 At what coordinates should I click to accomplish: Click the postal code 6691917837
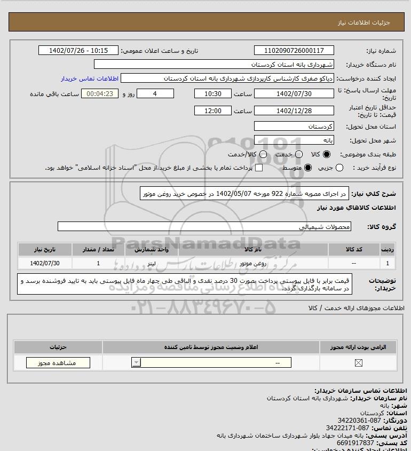pyautogui.click(x=355, y=442)
